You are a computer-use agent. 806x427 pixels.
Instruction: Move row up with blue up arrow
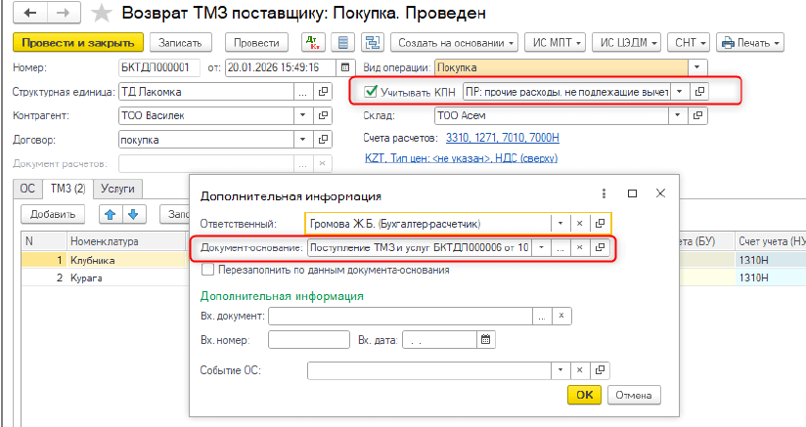coord(110,214)
